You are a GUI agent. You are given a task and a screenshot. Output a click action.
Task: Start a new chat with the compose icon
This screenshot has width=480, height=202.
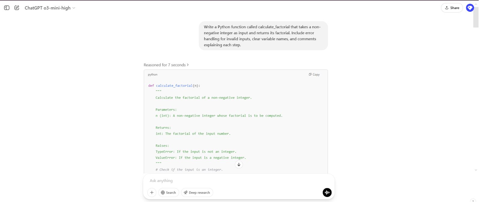(17, 8)
